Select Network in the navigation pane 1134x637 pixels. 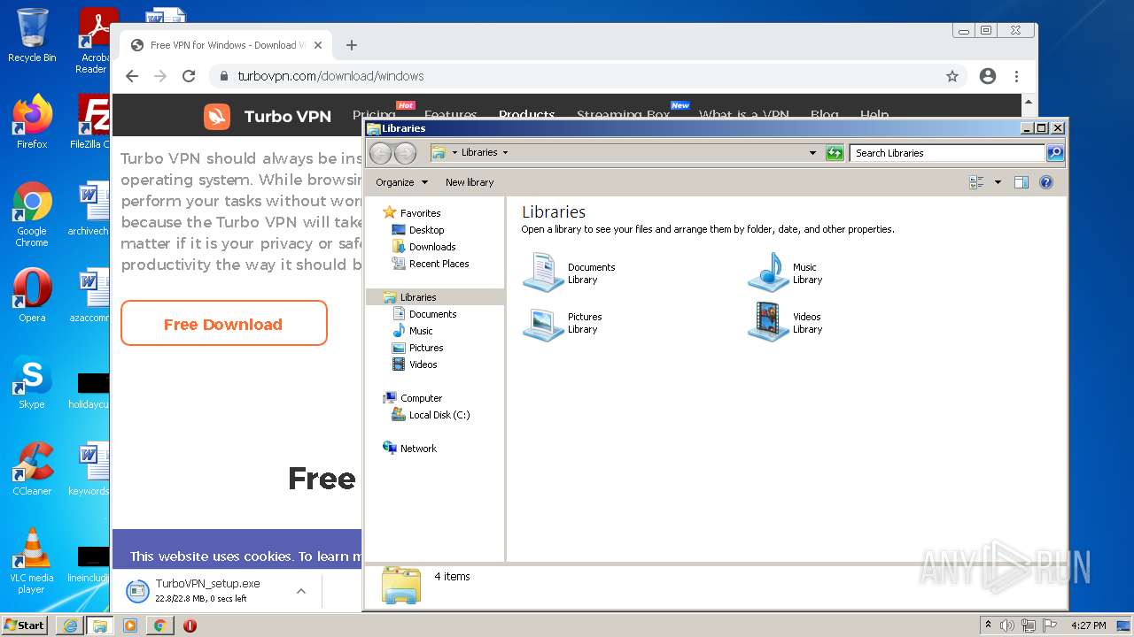point(409,449)
